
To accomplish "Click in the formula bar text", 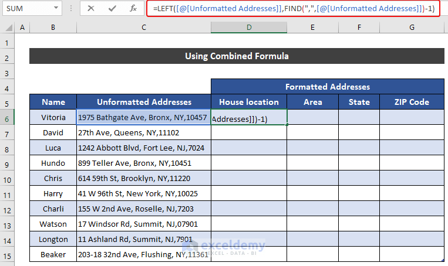I will [294, 8].
